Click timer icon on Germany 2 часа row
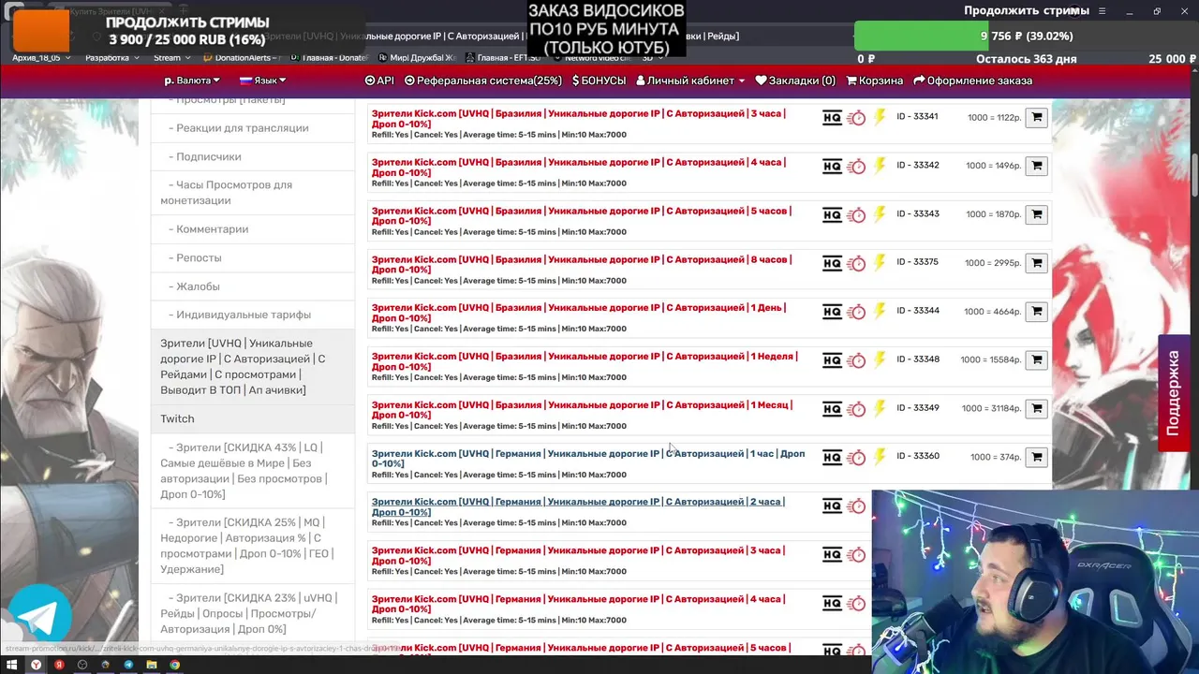Screen dimensions: 1199x674 tap(856, 507)
